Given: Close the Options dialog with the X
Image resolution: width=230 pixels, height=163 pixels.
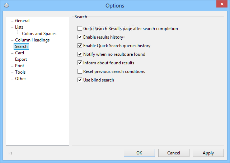Looking at the screenshot, I should pyautogui.click(x=222, y=4).
